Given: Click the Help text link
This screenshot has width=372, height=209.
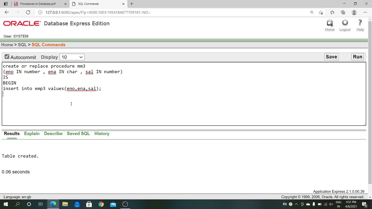Looking at the screenshot, I should [x=360, y=30].
